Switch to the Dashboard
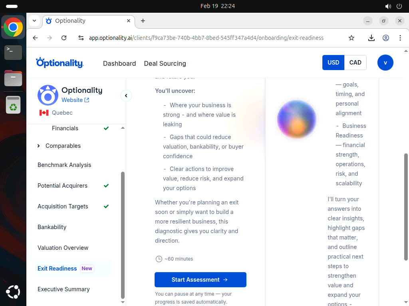The height and width of the screenshot is (306, 409). coord(119,63)
